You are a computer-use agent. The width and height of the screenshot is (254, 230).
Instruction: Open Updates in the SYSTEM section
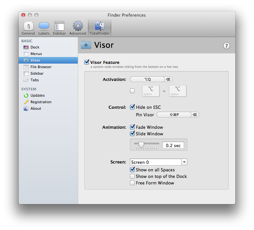tap(48, 95)
